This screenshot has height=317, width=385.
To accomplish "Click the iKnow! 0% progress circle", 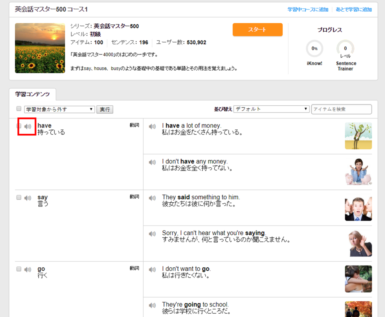I will [315, 49].
